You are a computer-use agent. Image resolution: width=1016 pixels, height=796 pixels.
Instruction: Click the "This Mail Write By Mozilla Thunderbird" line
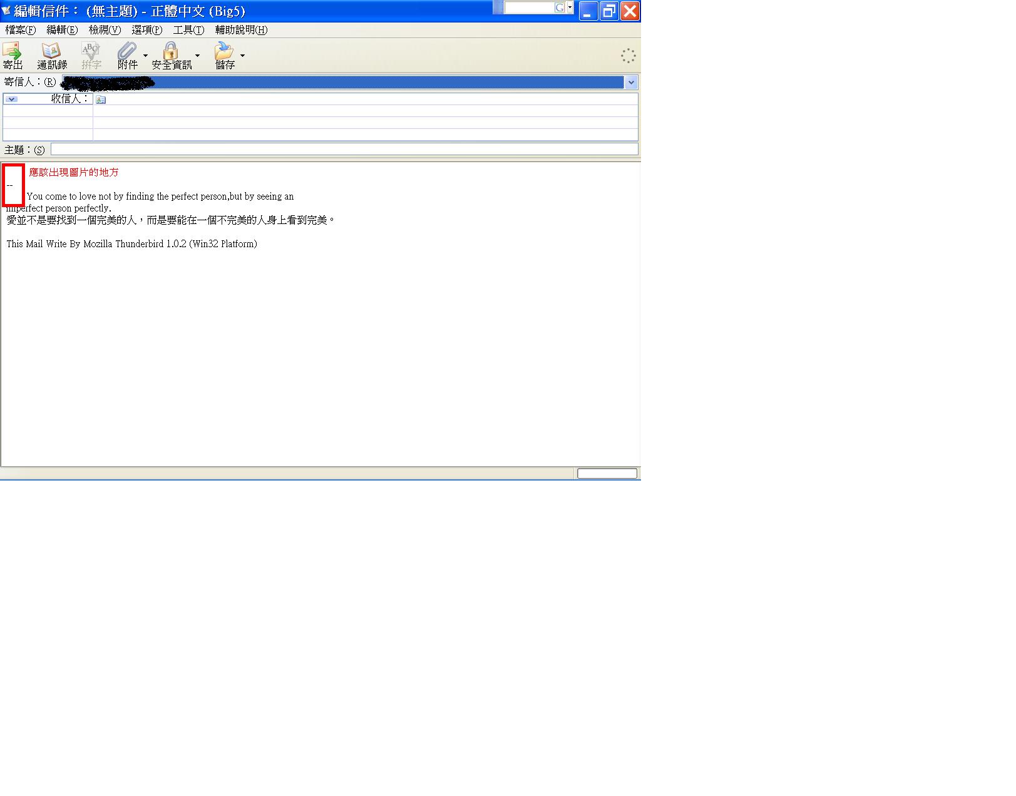coord(131,244)
